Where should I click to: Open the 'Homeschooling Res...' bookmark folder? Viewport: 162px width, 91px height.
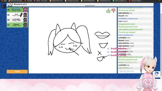[88, 1]
